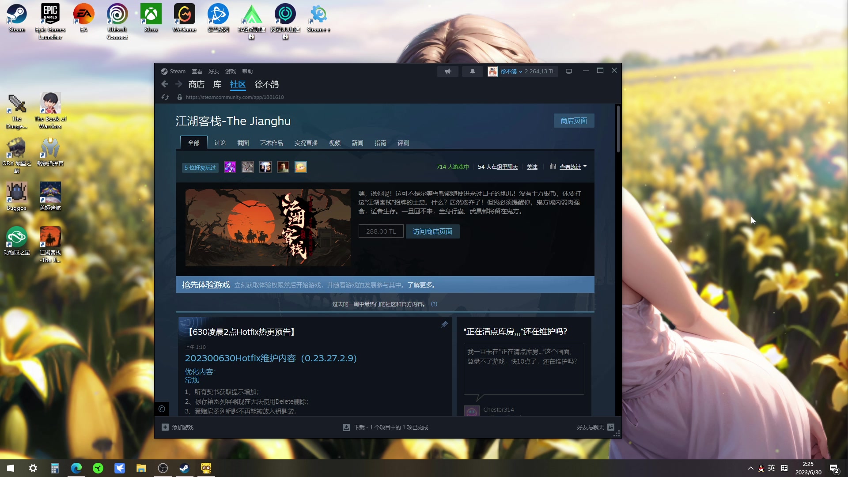
Task: Open the 游戏 menu
Action: click(x=231, y=71)
